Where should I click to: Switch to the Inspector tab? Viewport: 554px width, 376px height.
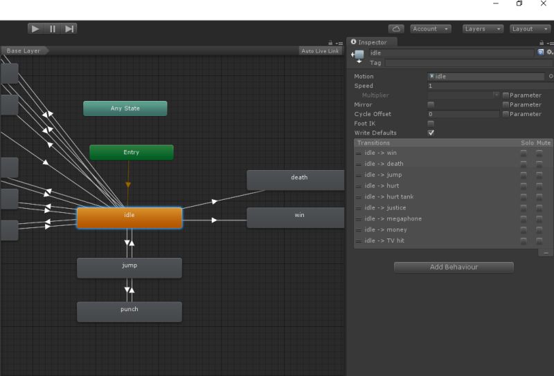[x=372, y=42]
